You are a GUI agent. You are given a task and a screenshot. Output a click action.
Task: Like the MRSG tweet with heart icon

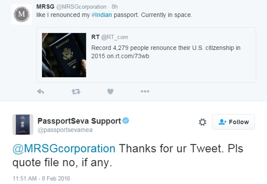[110, 92]
